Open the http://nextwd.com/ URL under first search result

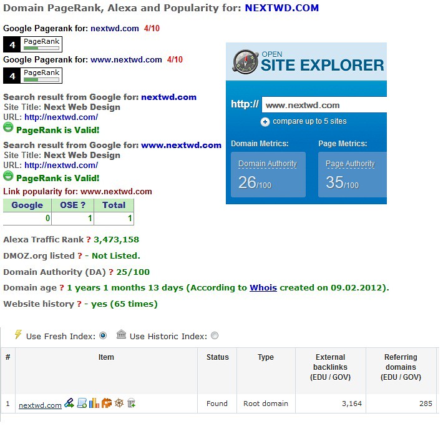[x=61, y=117]
